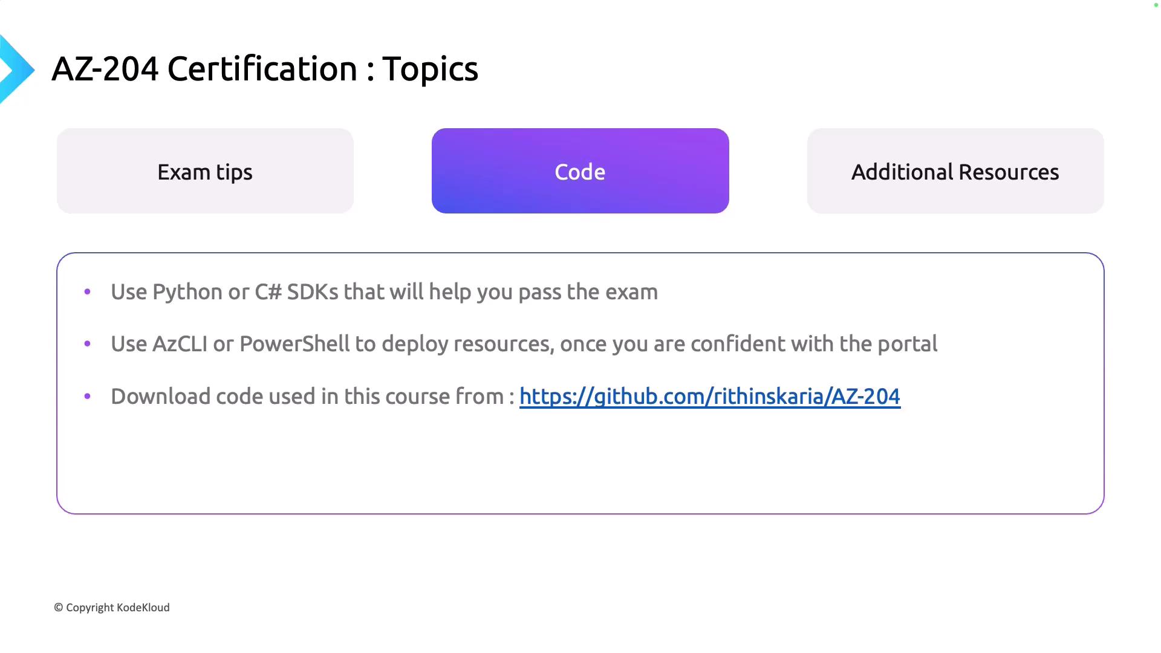
Task: Click the word "Certification" in the title
Action: (x=262, y=69)
